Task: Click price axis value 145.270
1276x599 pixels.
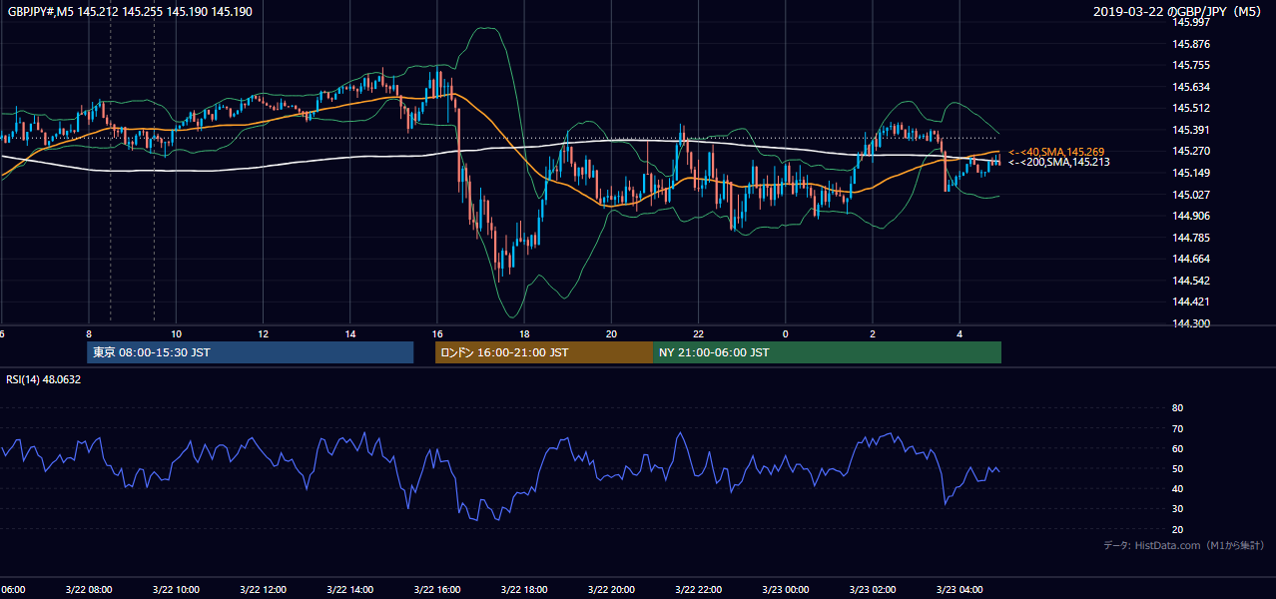Action: (1191, 152)
